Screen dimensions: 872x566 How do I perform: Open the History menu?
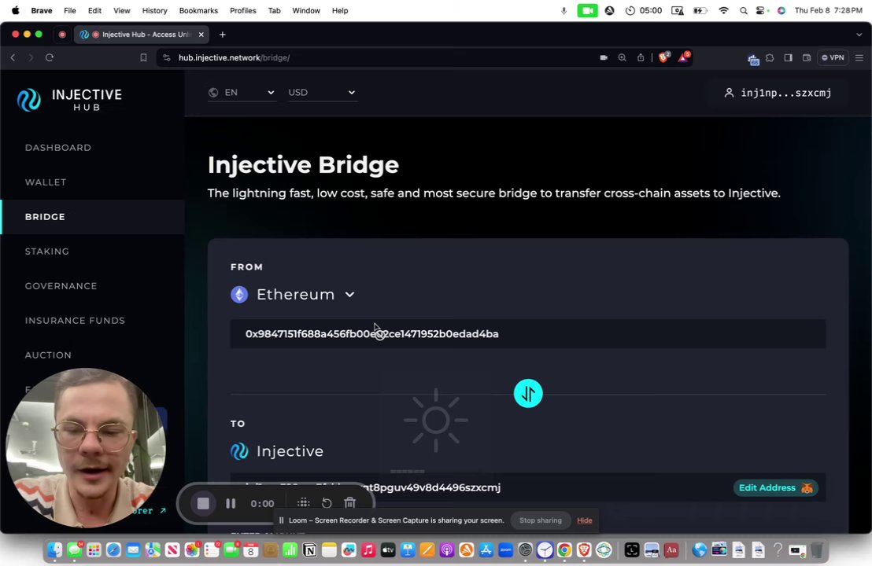pos(154,10)
